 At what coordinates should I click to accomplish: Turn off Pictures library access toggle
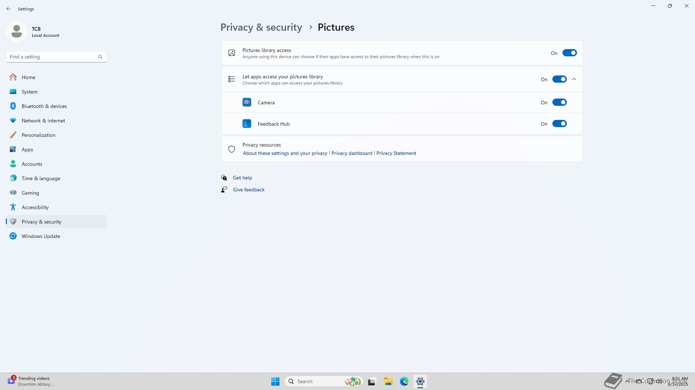coord(569,53)
